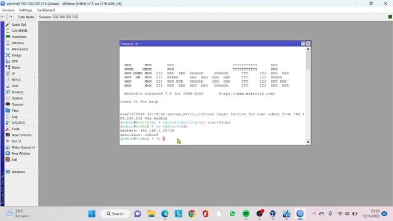Expand the IPv6 submenu arrow
Image resolution: width=393 pixels, height=221 pixels.
point(34,86)
